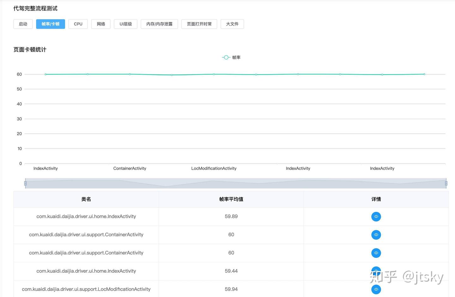
Task: Click the right handle of the range selector
Action: pyautogui.click(x=446, y=183)
